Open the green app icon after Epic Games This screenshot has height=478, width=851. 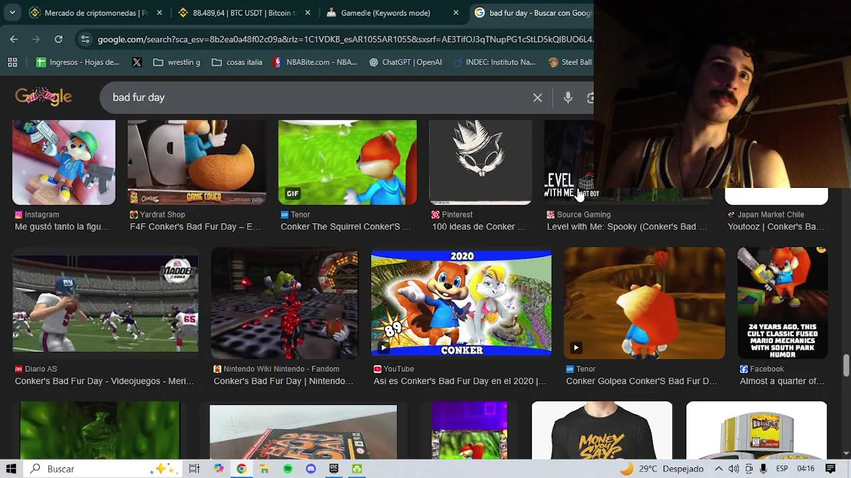coord(357,469)
